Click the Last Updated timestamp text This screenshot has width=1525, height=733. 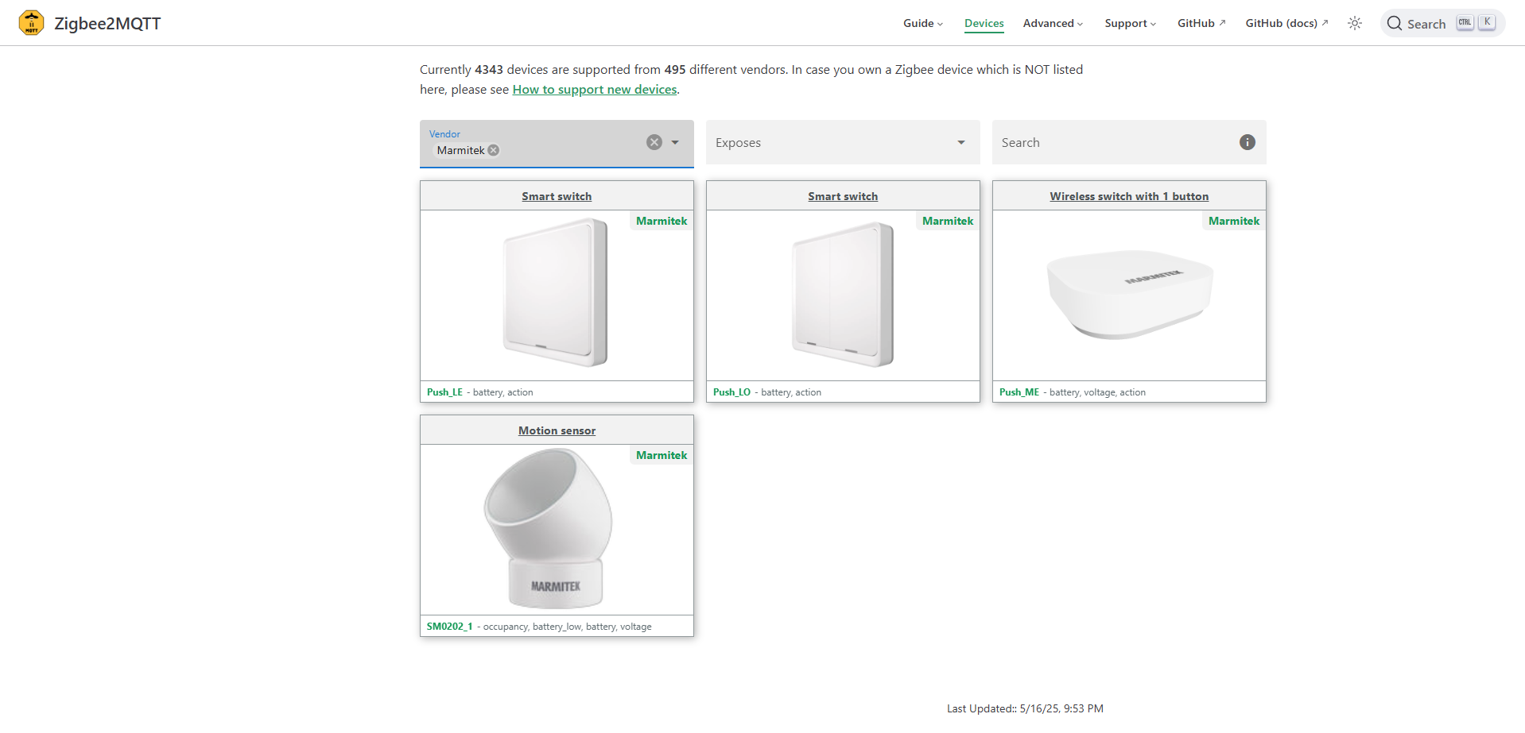(1025, 708)
